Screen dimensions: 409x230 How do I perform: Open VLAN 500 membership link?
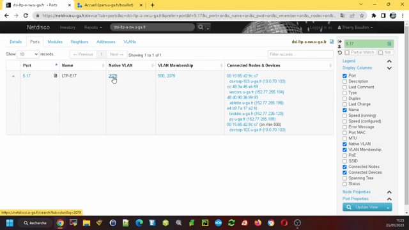[x=161, y=76]
